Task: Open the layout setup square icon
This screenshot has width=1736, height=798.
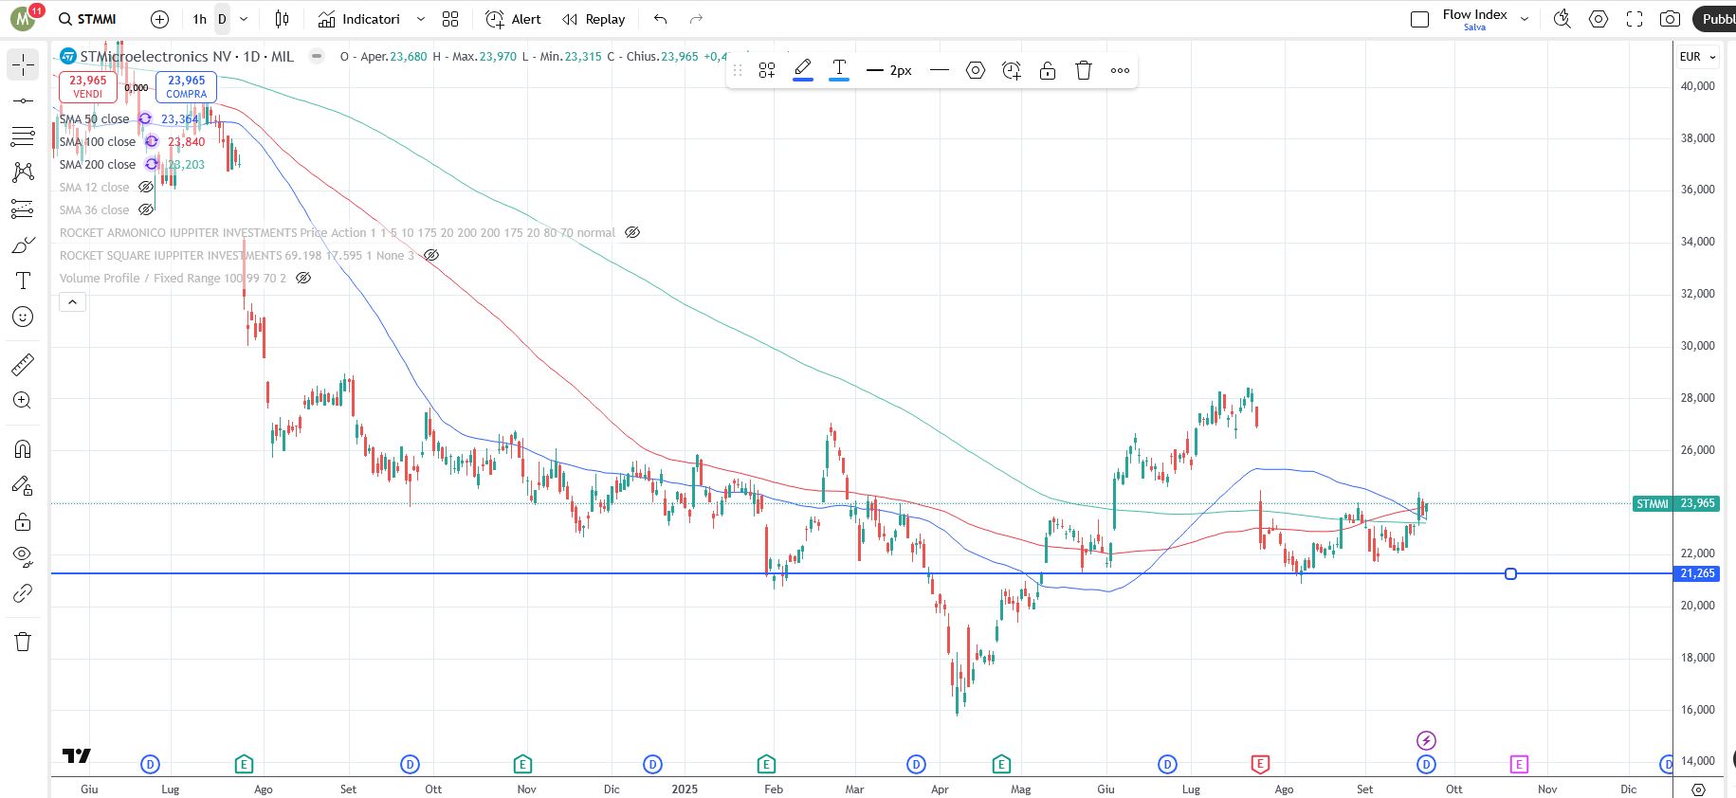Action: 1419,19
